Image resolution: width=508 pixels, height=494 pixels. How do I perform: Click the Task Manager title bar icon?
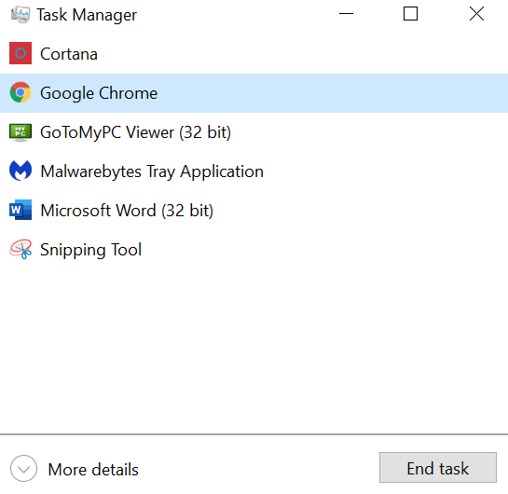tap(21, 15)
